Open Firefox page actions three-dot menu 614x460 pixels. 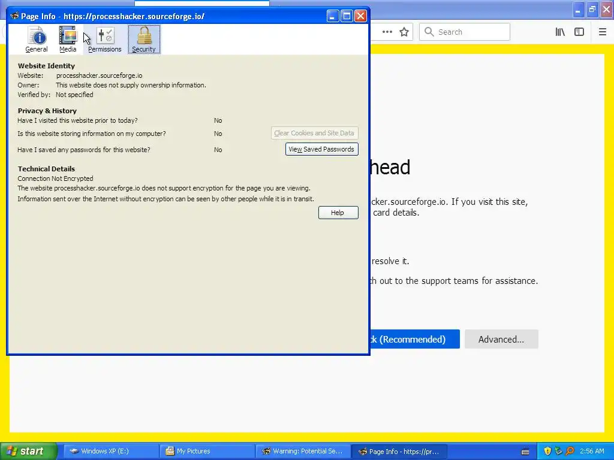click(387, 32)
